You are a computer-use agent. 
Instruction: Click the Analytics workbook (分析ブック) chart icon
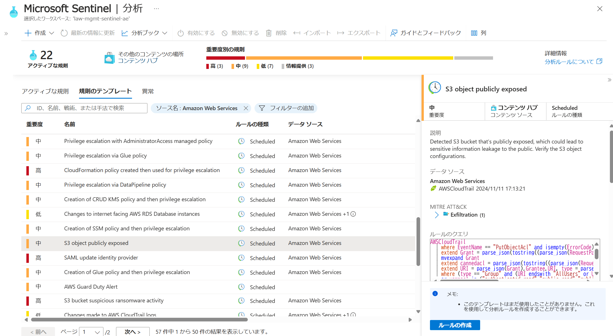pyautogui.click(x=125, y=33)
